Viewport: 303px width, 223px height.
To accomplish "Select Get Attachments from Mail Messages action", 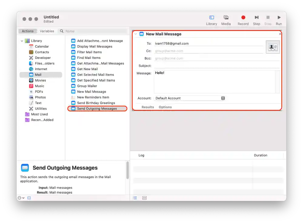I will [x=98, y=63].
